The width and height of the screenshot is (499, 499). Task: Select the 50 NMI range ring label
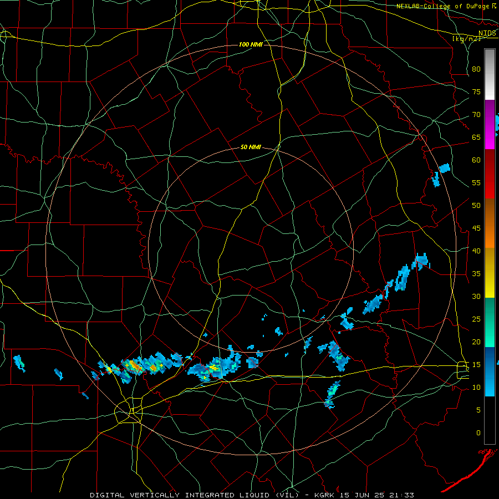[x=251, y=147]
